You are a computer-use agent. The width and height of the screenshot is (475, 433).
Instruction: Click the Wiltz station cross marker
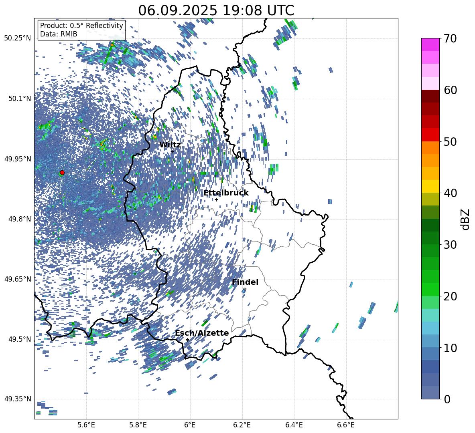pyautogui.click(x=173, y=151)
